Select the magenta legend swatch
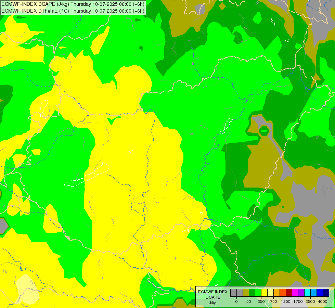The width and height of the screenshot is (335, 308). [x=295, y=293]
